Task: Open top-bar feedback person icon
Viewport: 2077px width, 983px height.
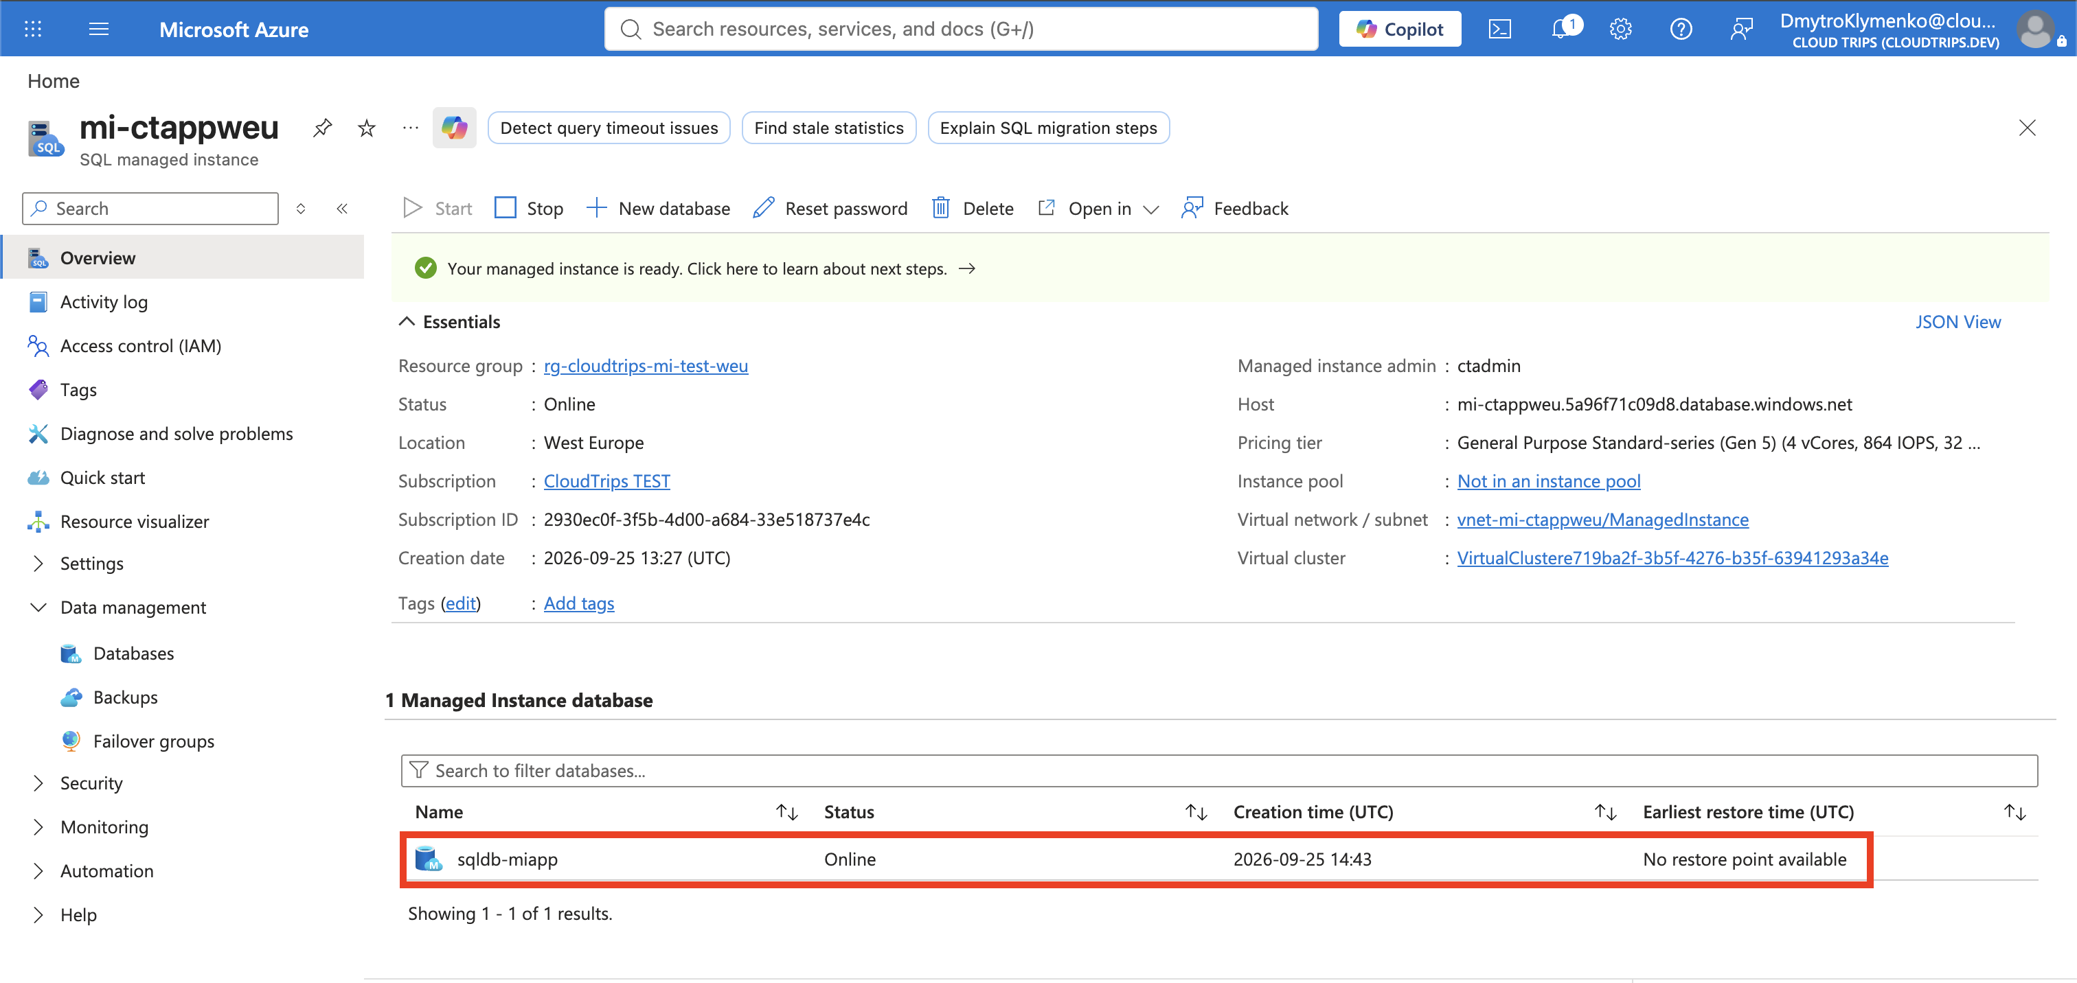Action: 1740,29
